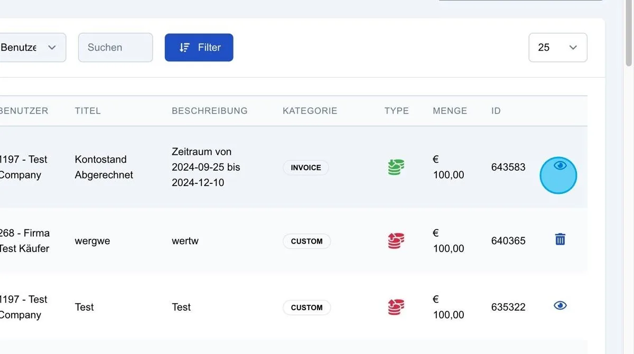Click ID 635322

(x=508, y=307)
